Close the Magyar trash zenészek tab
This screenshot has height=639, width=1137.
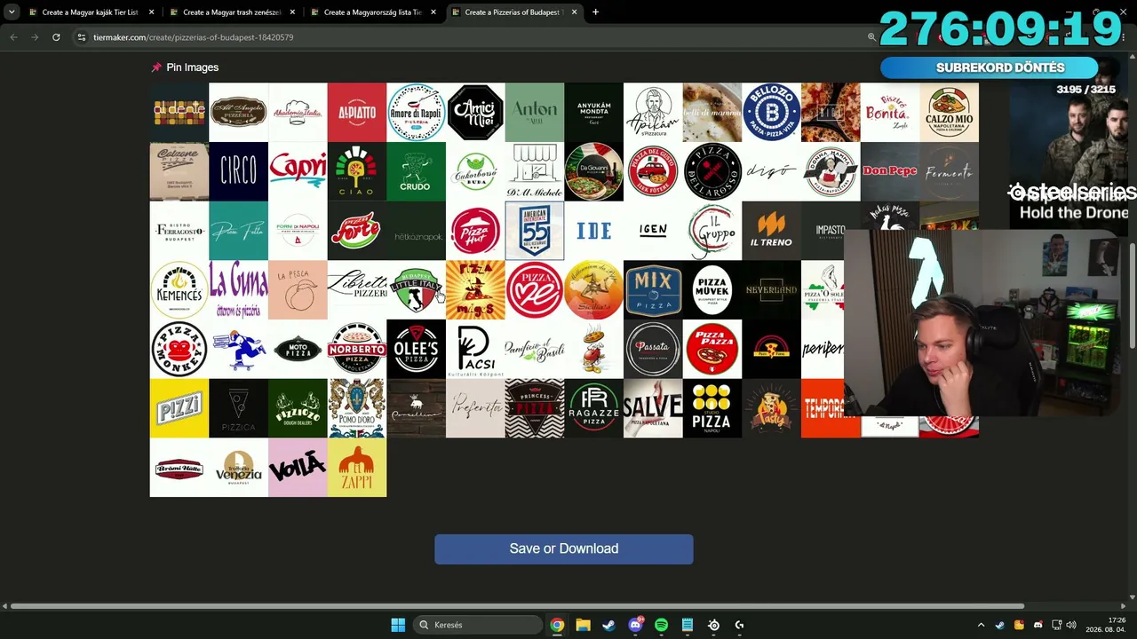(292, 12)
